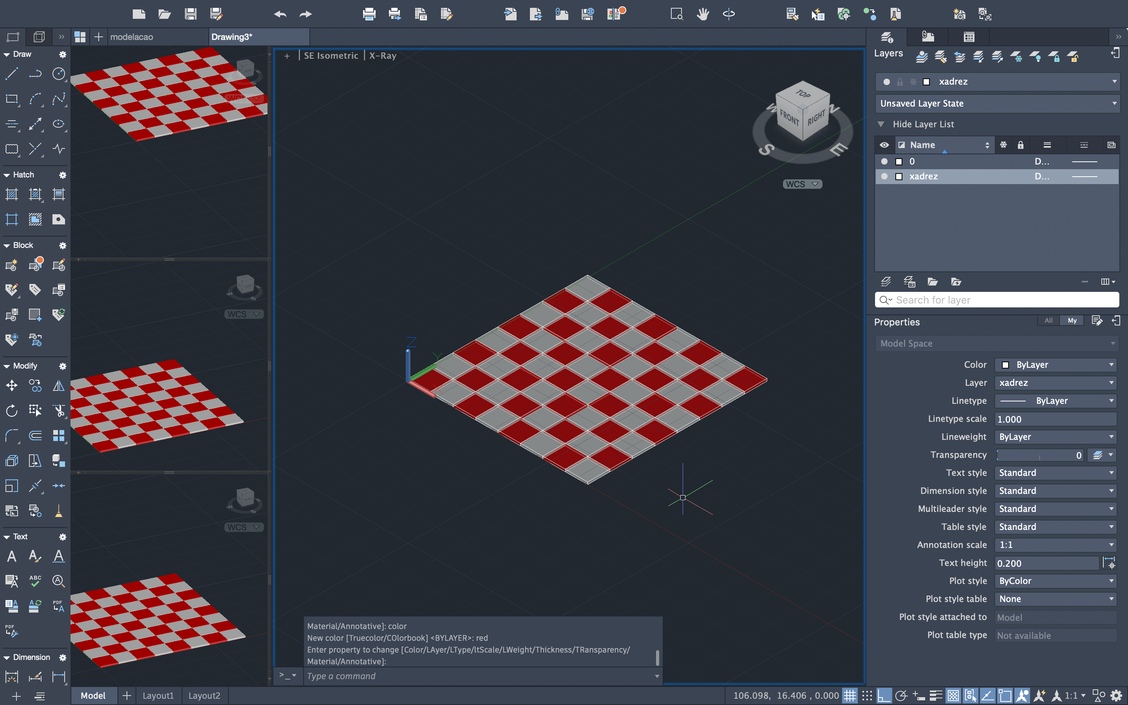
Task: Toggle snap mode in status bar
Action: tap(867, 696)
